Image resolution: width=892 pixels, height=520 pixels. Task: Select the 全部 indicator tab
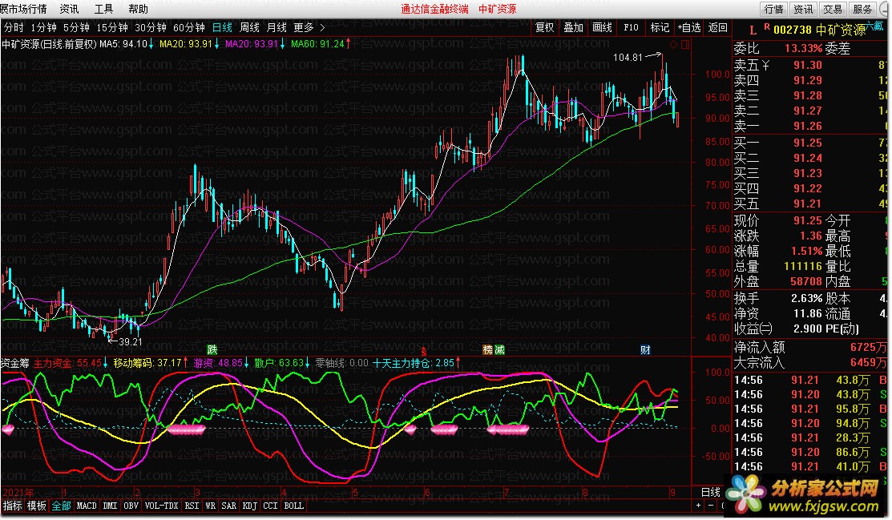(62, 506)
